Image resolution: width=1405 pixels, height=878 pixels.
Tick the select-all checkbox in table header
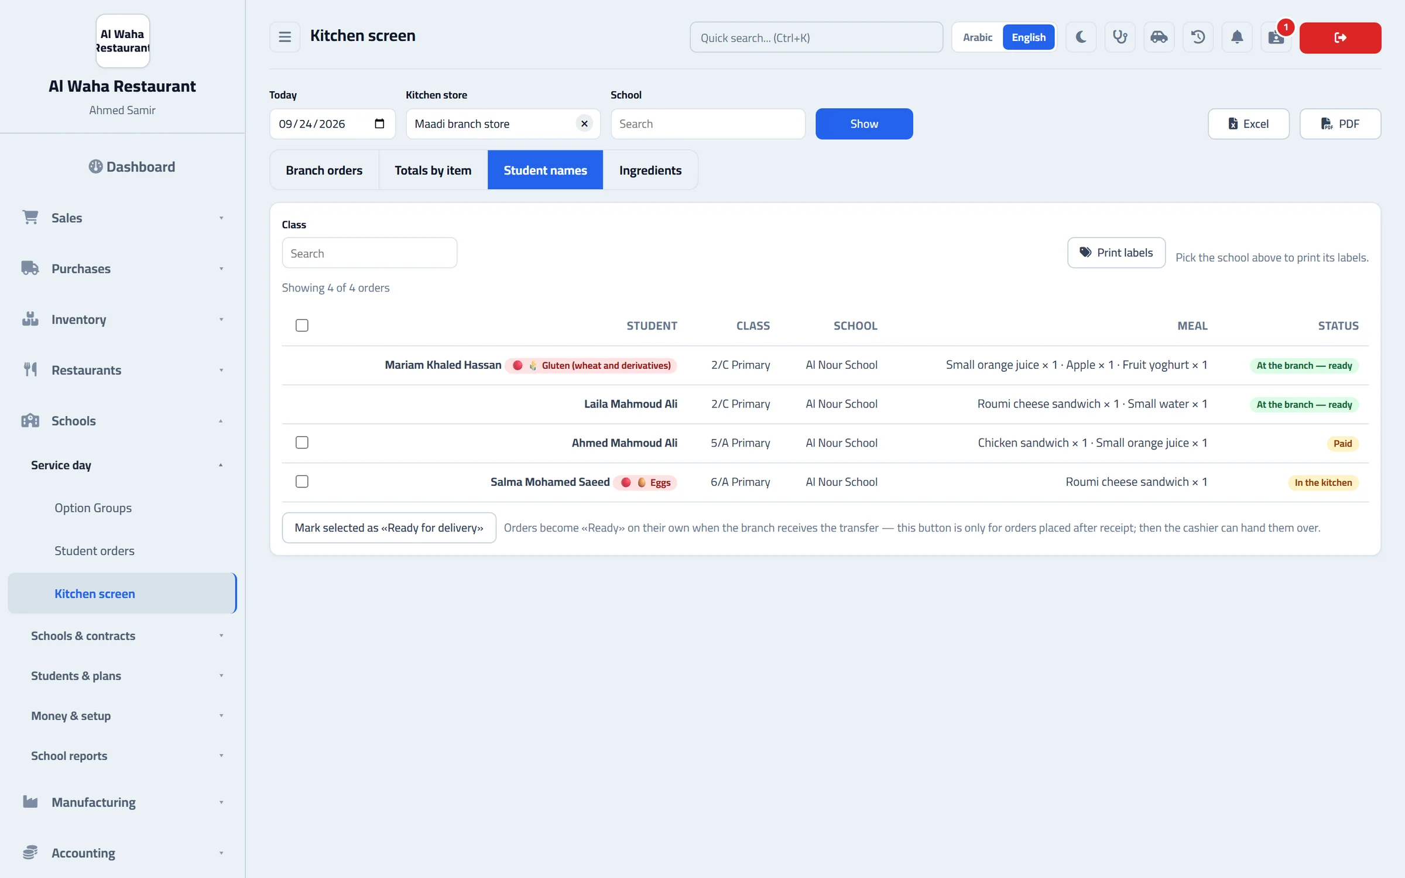(x=302, y=325)
